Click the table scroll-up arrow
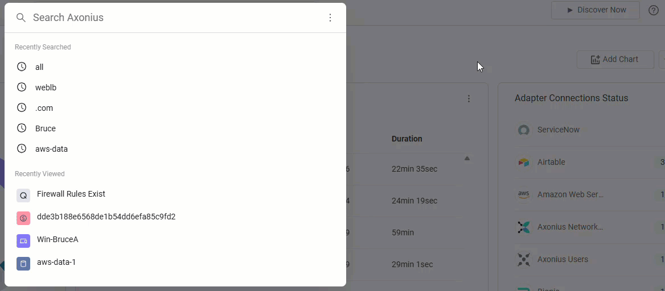Image resolution: width=665 pixels, height=291 pixels. point(467,159)
